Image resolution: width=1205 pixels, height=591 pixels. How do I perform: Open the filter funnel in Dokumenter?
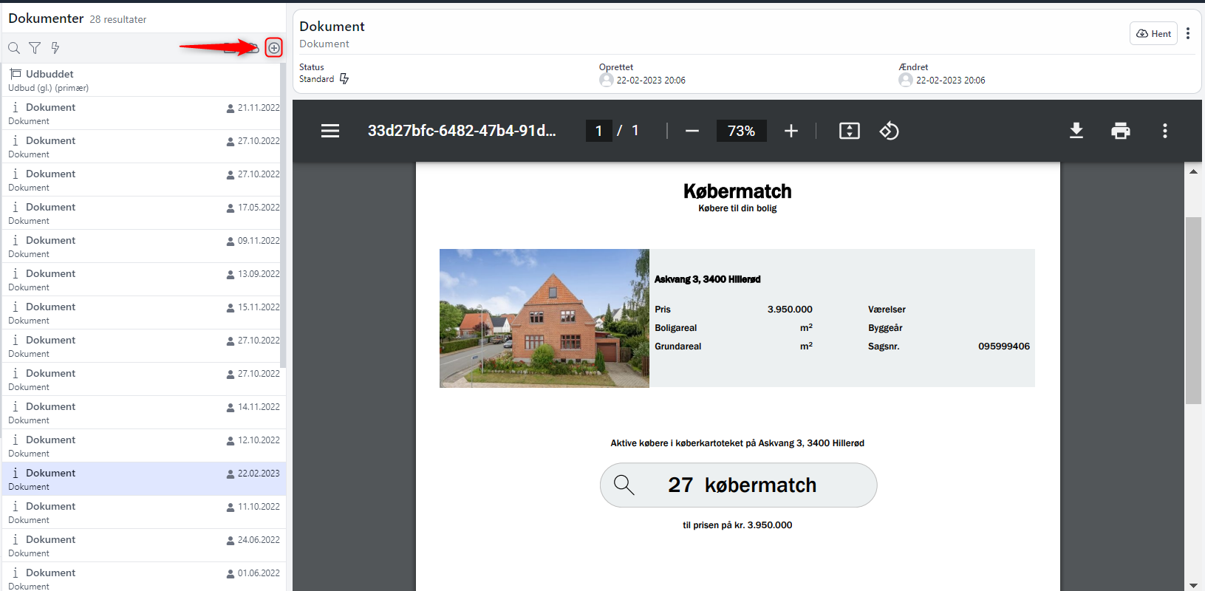click(x=35, y=48)
